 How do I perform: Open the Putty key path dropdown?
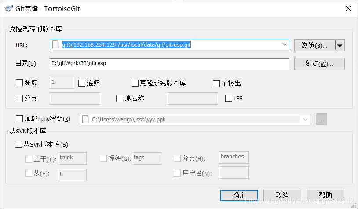coord(305,119)
